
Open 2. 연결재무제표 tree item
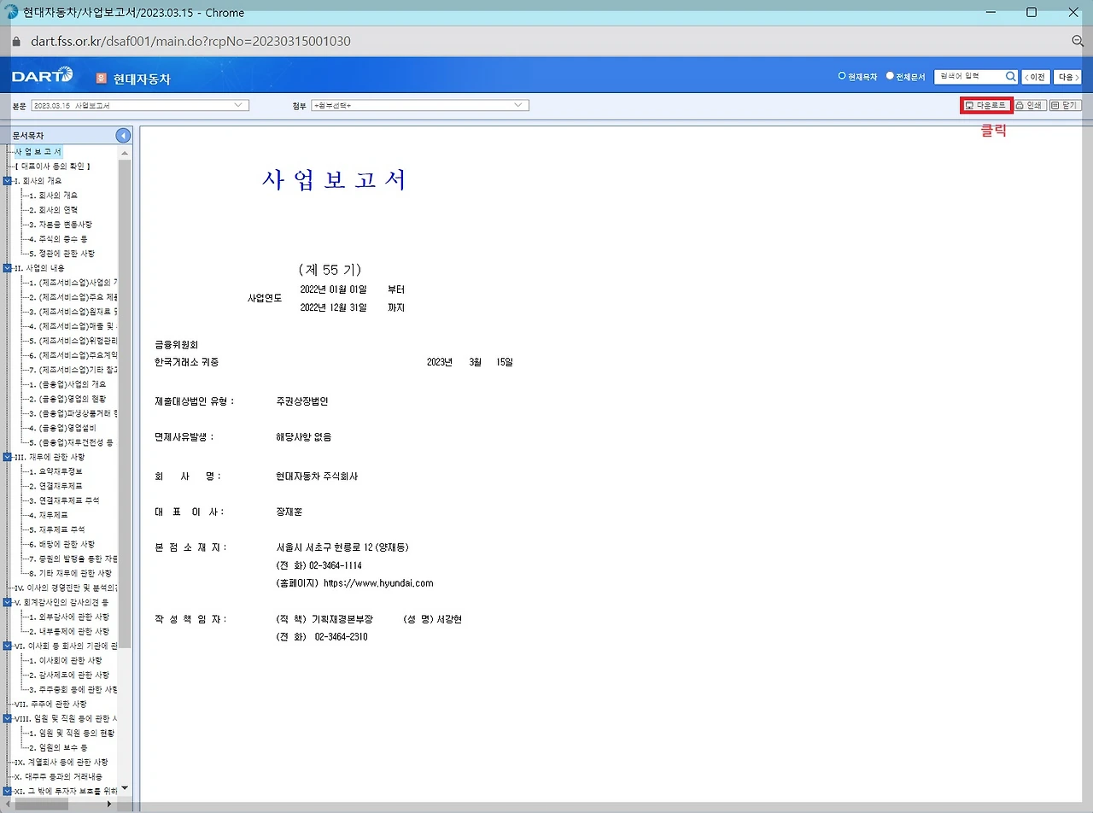click(x=56, y=486)
